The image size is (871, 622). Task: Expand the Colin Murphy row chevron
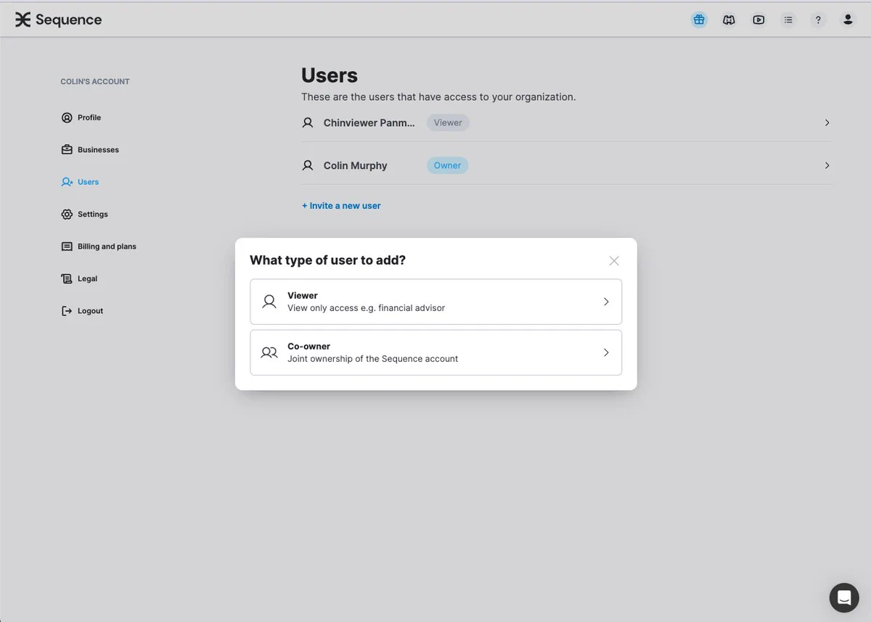click(827, 165)
